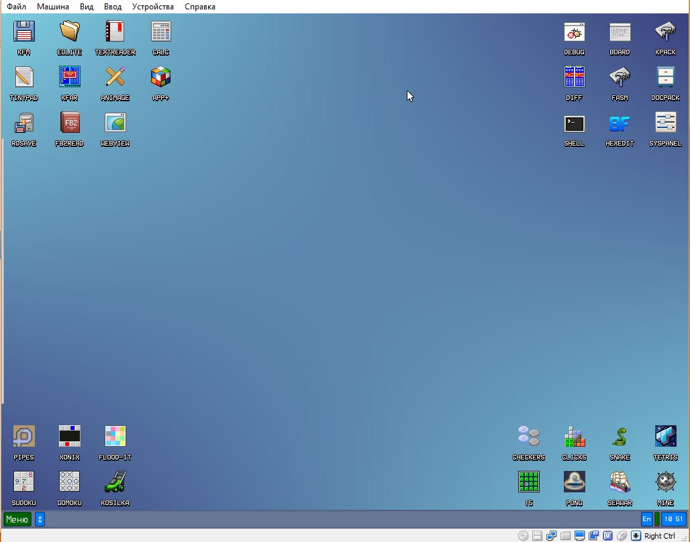Open the SYSPANEL settings icon

point(665,123)
